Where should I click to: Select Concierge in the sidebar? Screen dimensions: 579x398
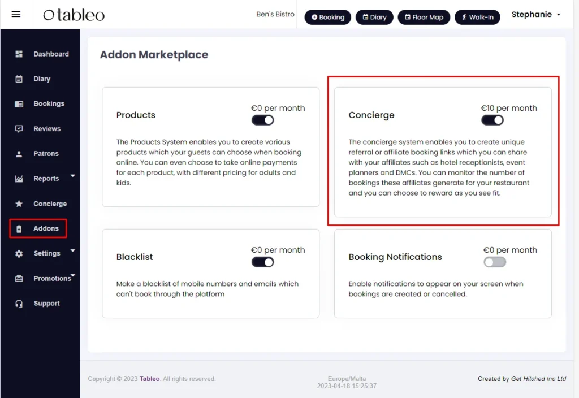(x=50, y=204)
